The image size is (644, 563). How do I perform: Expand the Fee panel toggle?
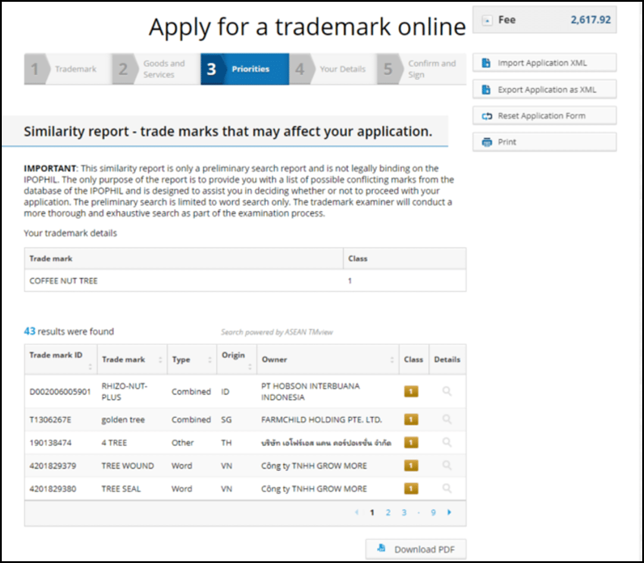[487, 20]
